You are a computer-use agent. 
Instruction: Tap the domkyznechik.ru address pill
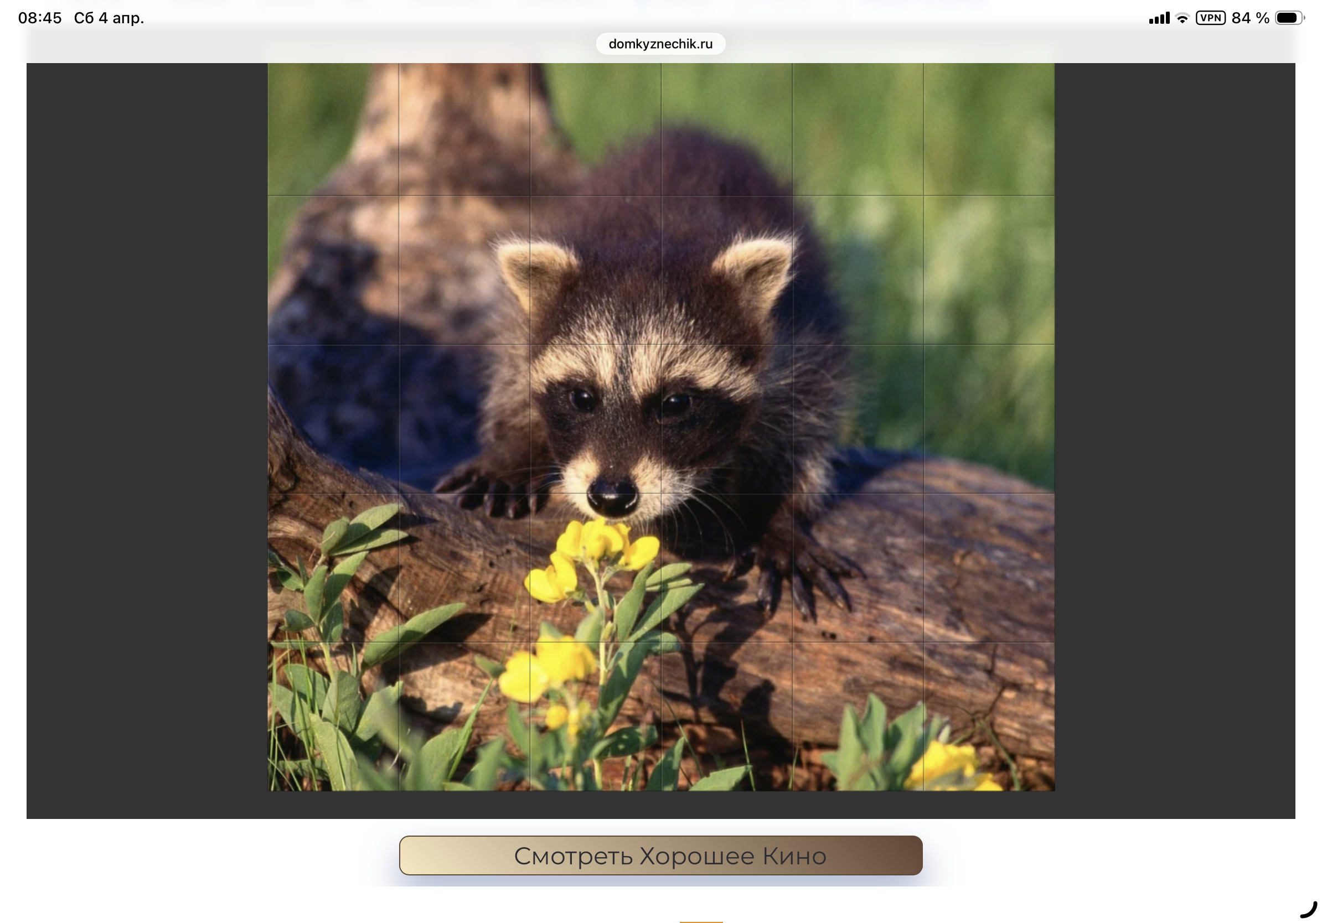click(660, 44)
